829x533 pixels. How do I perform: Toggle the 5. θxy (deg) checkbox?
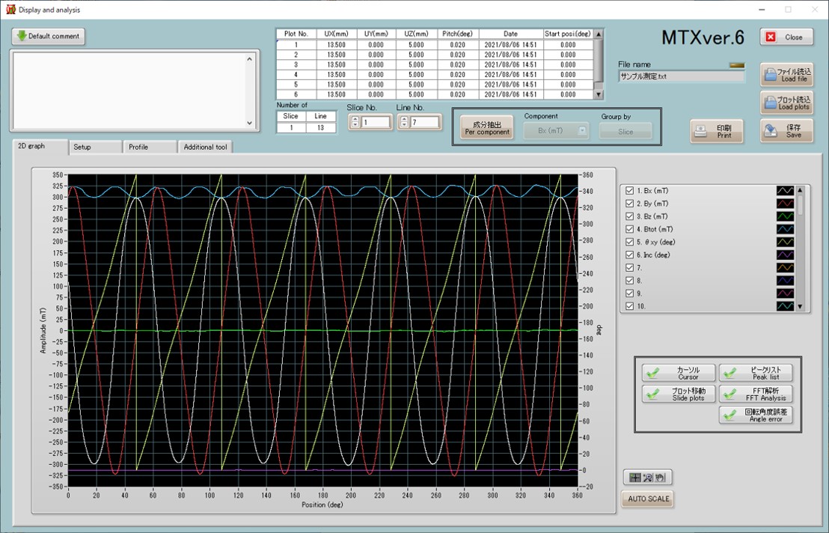pos(629,242)
